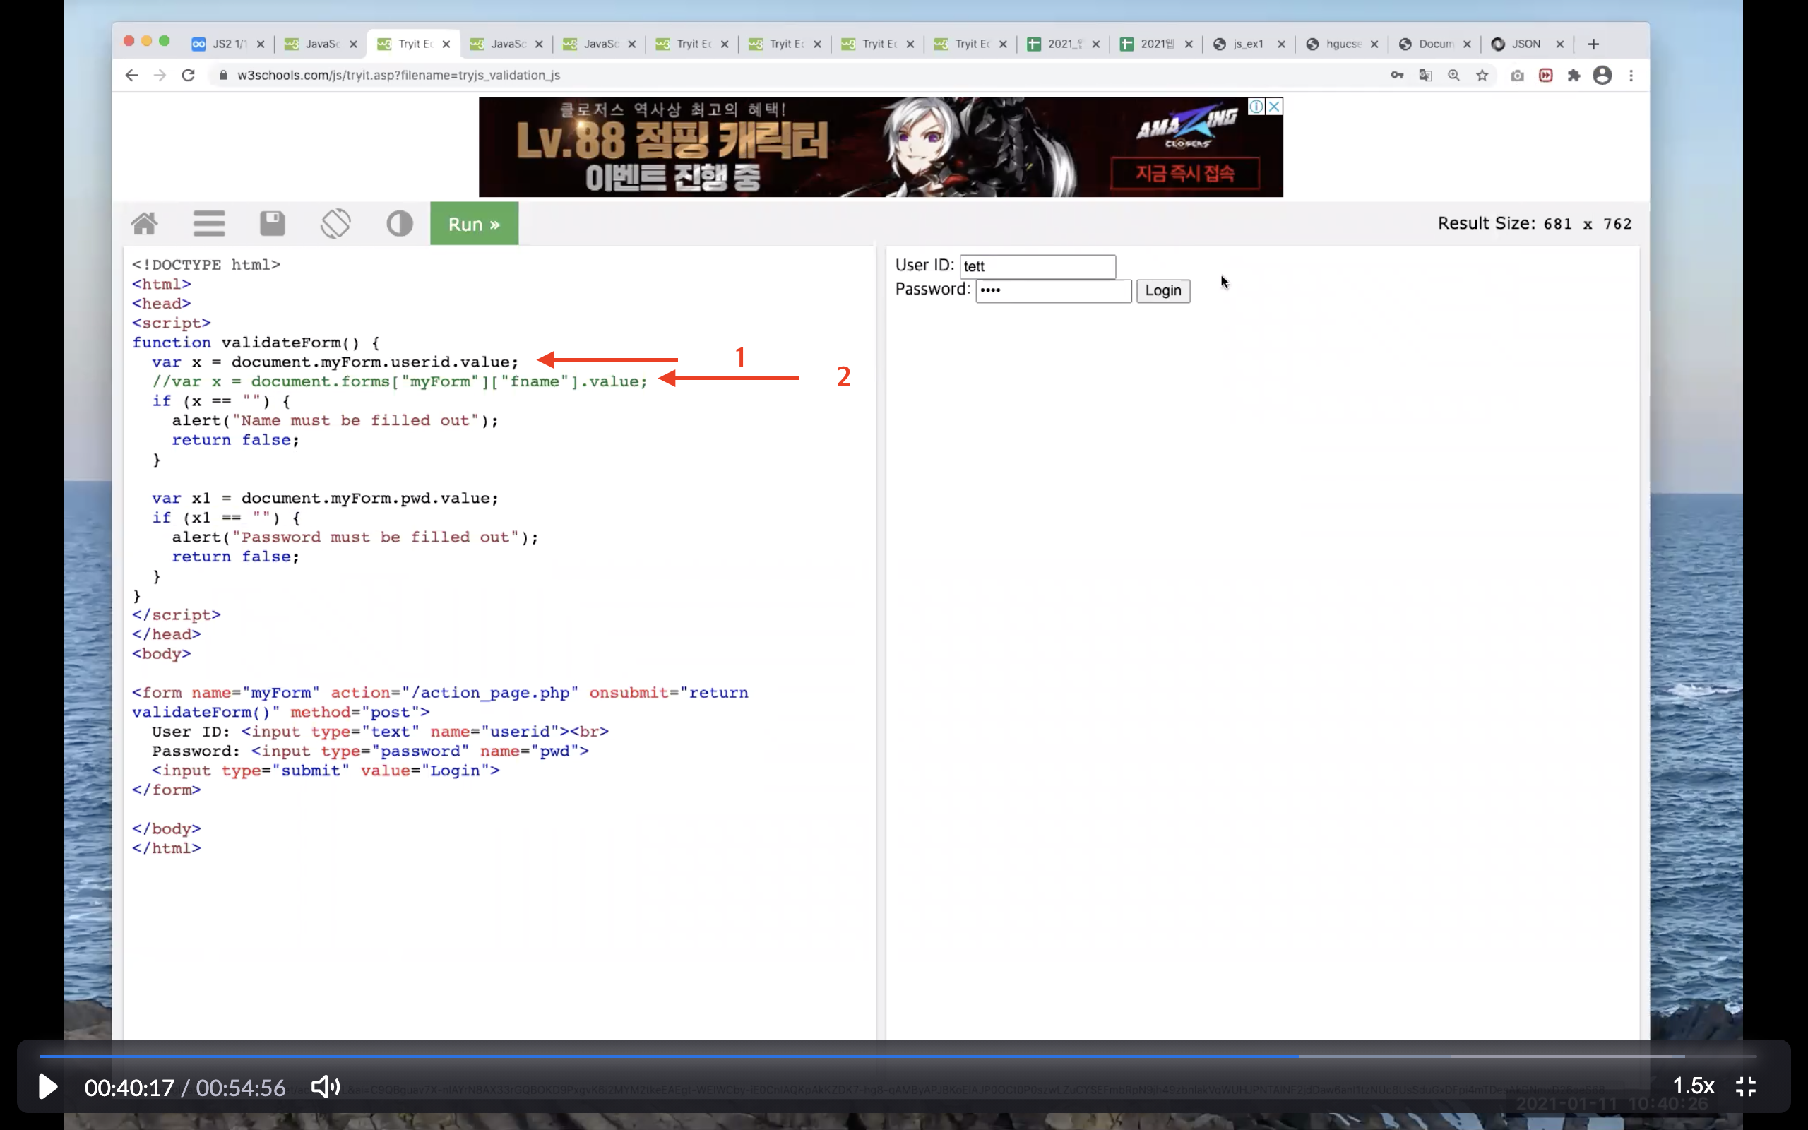
Task: Click the User ID text field
Action: click(1037, 266)
